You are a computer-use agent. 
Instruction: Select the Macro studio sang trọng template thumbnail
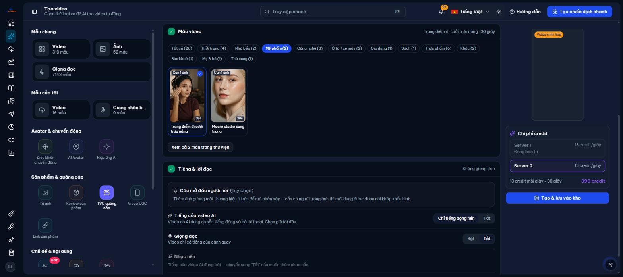(228, 102)
